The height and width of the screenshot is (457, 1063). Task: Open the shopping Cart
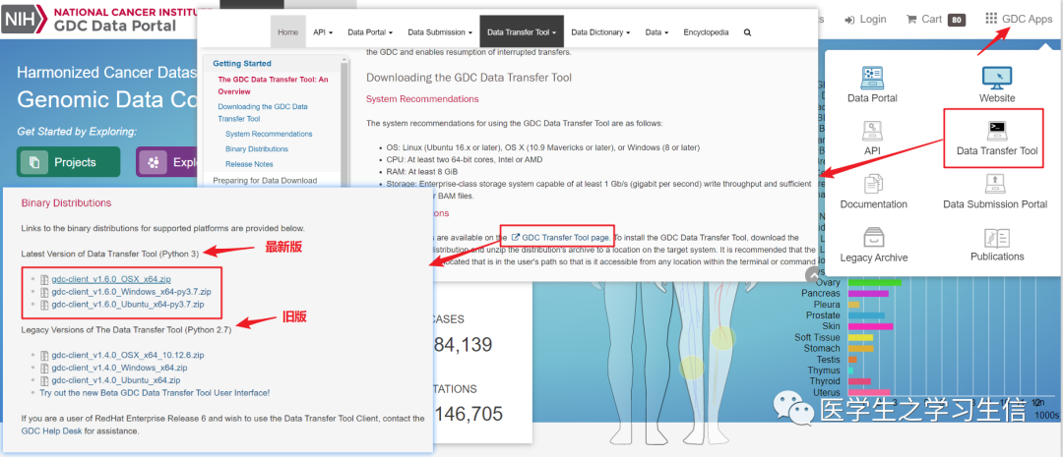tap(935, 19)
